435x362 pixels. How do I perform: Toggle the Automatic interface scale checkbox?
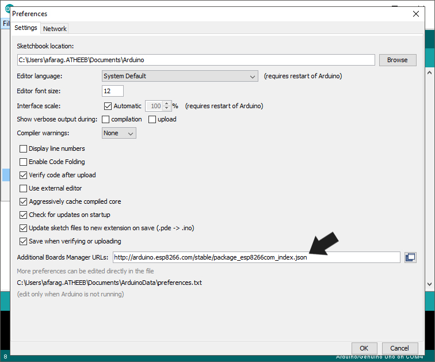108,106
